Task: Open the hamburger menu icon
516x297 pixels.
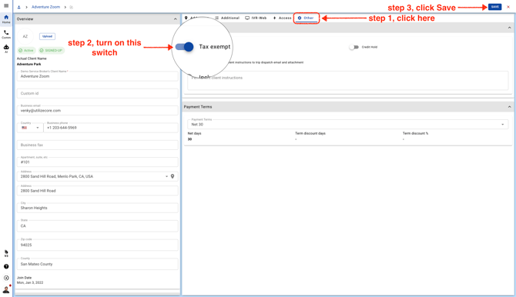Action: pyautogui.click(x=6, y=5)
